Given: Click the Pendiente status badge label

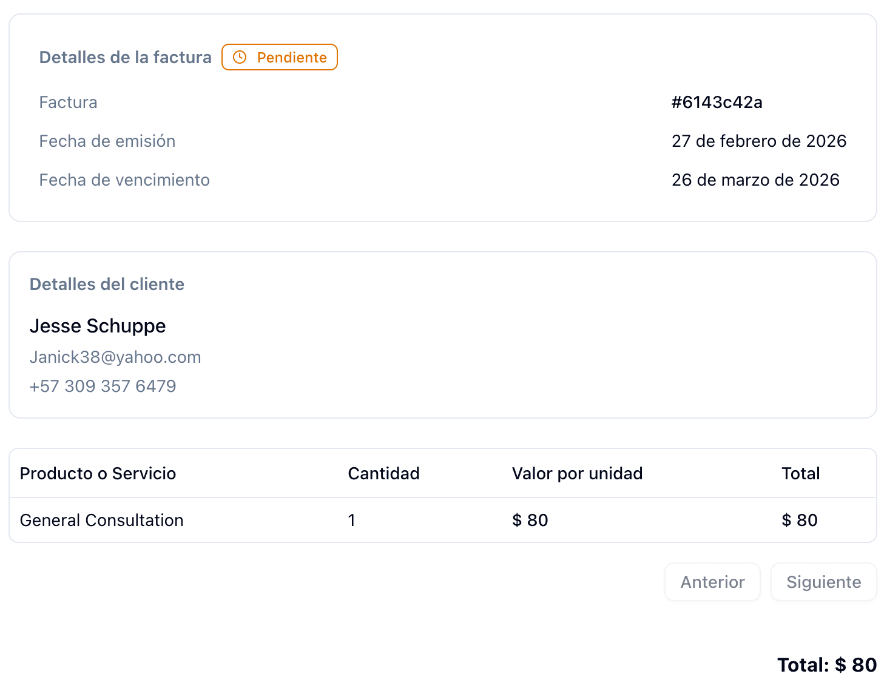Looking at the screenshot, I should [x=292, y=58].
